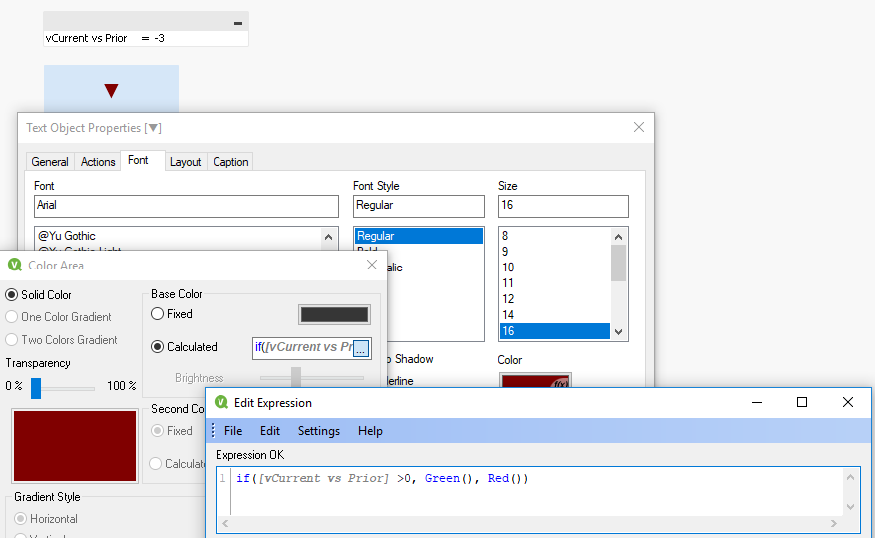Click the dark Fixed base color swatch

pyautogui.click(x=334, y=314)
